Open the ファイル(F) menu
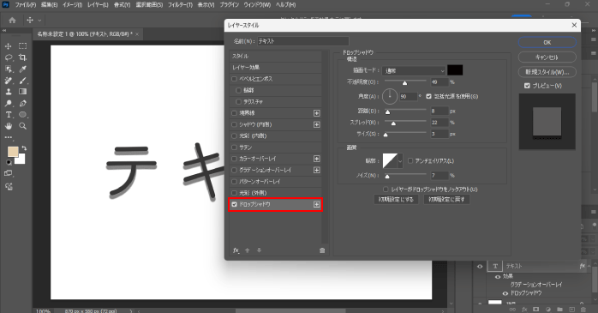 coord(26,5)
